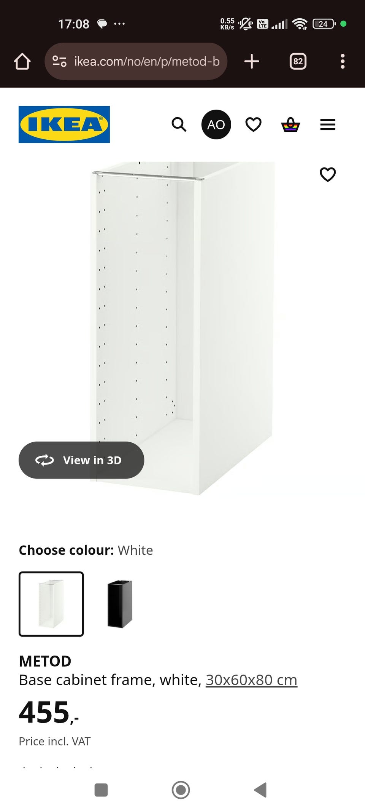Viewport: 365px width, 812px height.
Task: Open the site settings icon in address bar
Action: tap(59, 61)
